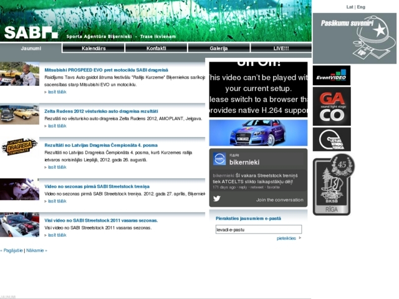Click 'lasīt tālāk' under Mitsubishi EVO article
This screenshot has height=299, width=399.
pyautogui.click(x=57, y=92)
